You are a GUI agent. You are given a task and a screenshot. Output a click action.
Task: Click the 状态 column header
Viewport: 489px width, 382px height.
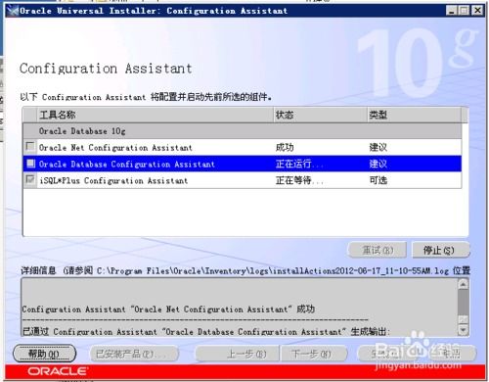(321, 115)
